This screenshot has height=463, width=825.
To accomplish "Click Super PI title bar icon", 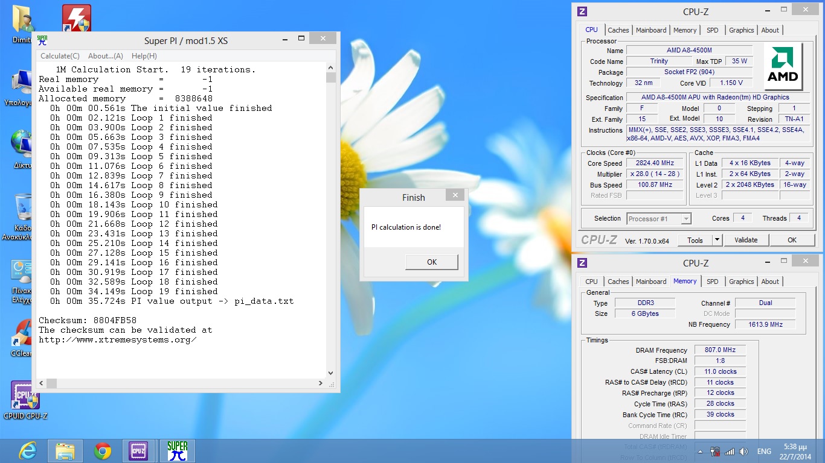I will pyautogui.click(x=42, y=40).
